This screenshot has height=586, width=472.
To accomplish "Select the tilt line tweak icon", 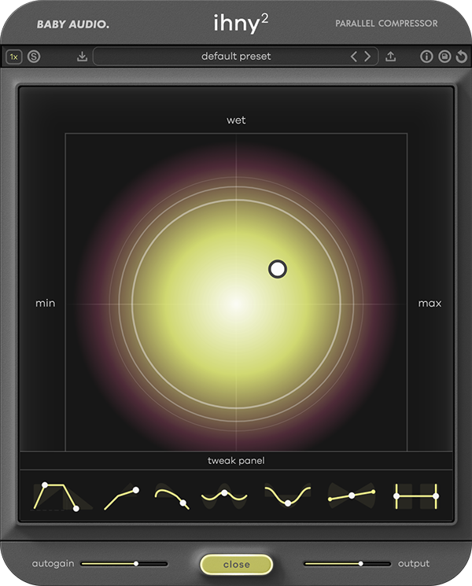I will [x=352, y=496].
